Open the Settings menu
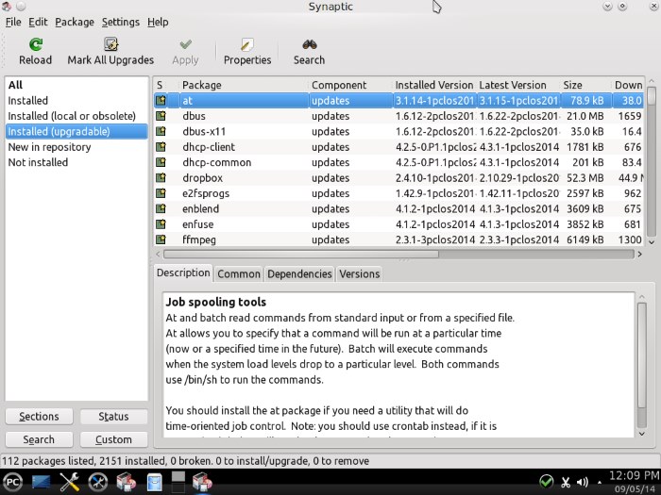The width and height of the screenshot is (661, 495). pyautogui.click(x=120, y=22)
